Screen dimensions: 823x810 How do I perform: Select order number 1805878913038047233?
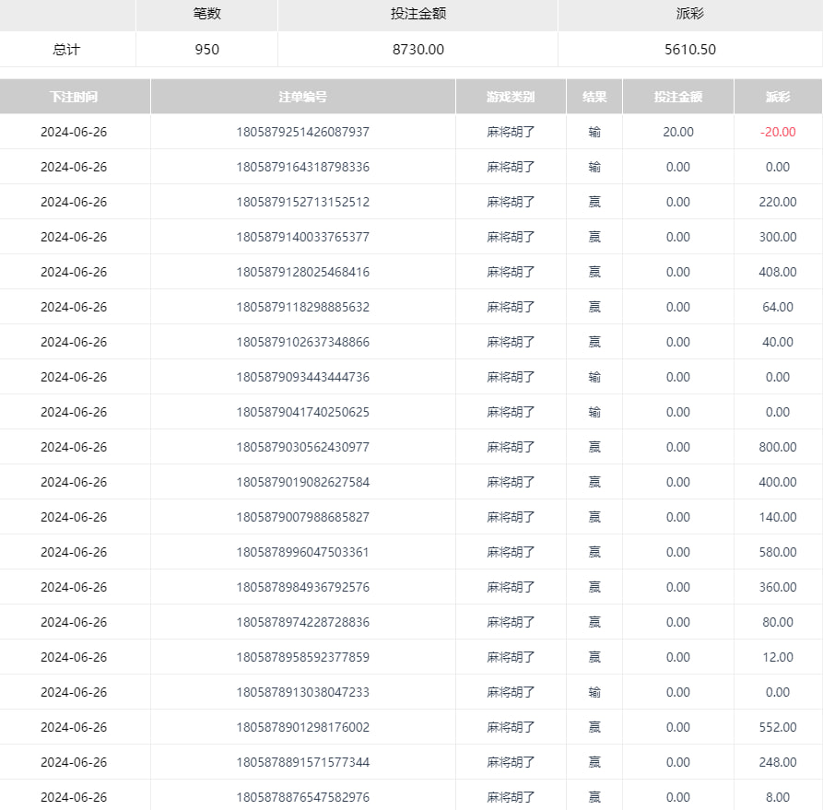(302, 692)
